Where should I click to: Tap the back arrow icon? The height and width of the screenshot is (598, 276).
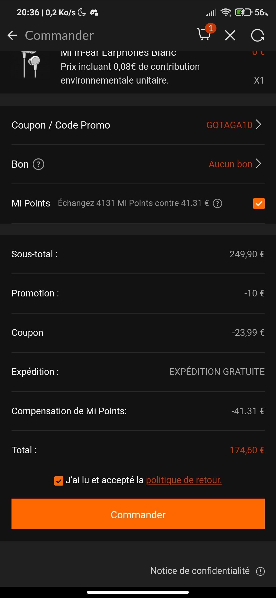(x=12, y=35)
